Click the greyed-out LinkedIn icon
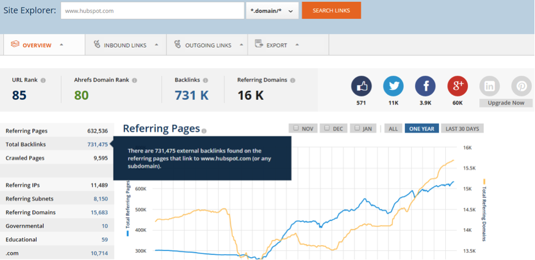This screenshot has height=260, width=535. click(490, 86)
